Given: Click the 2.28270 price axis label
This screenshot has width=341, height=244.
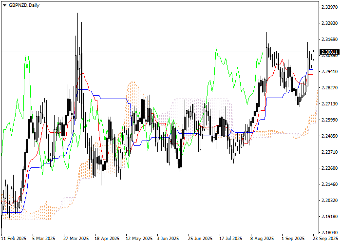Looking at the screenshot, I should click(329, 88).
